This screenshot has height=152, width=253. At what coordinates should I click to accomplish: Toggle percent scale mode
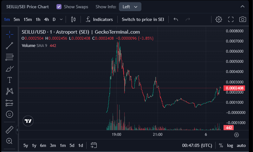click(221, 145)
